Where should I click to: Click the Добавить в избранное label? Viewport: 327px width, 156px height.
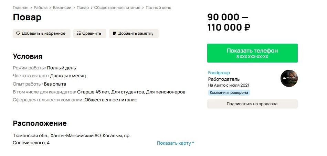click(x=43, y=33)
